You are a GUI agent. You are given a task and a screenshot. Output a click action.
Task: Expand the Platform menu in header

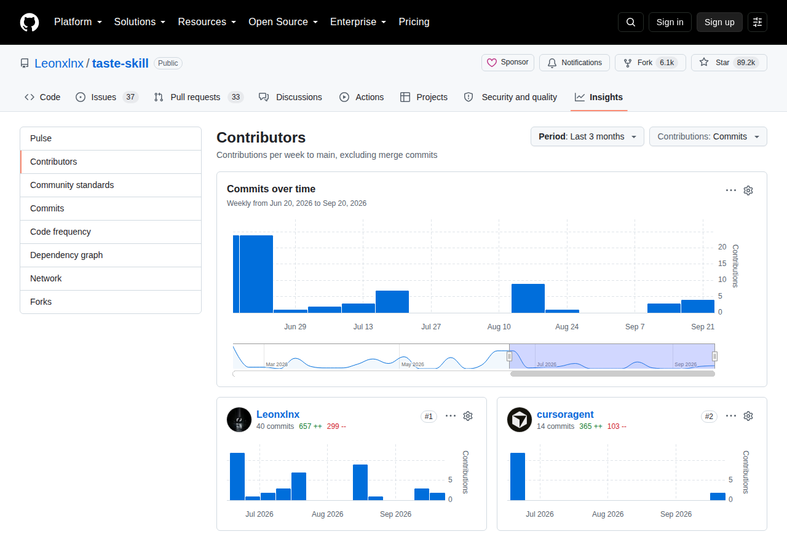pos(78,22)
